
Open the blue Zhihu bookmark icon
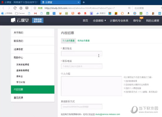54,13
